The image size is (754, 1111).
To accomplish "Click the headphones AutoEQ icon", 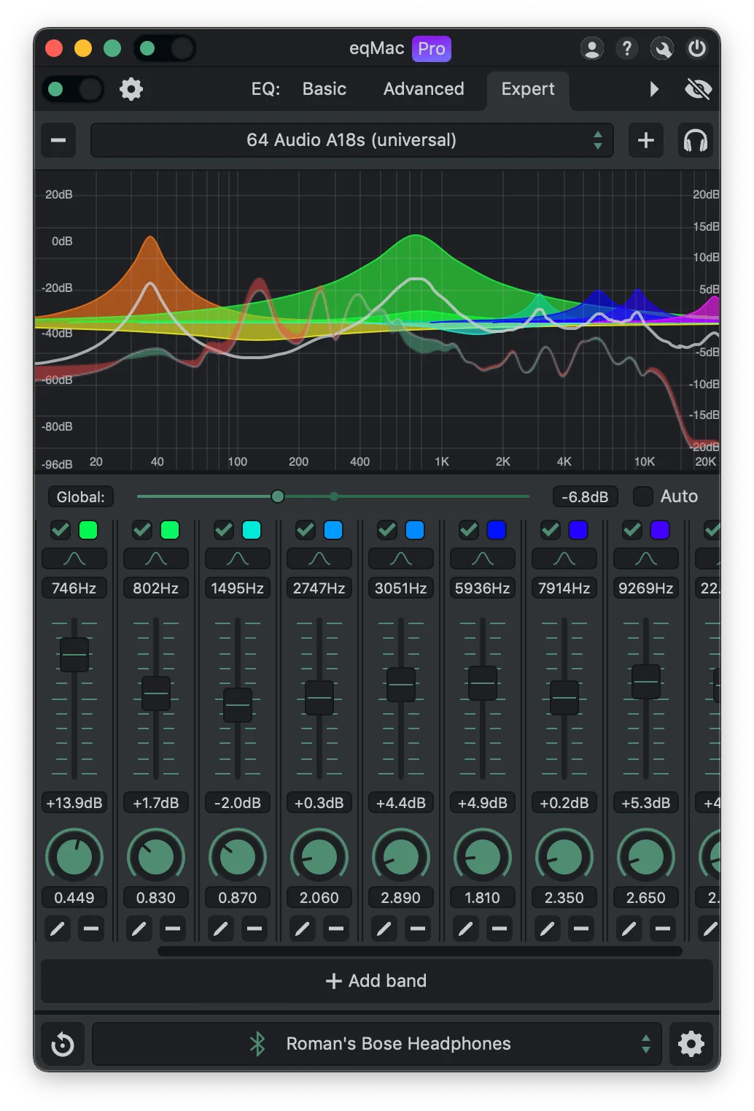I will click(x=695, y=140).
